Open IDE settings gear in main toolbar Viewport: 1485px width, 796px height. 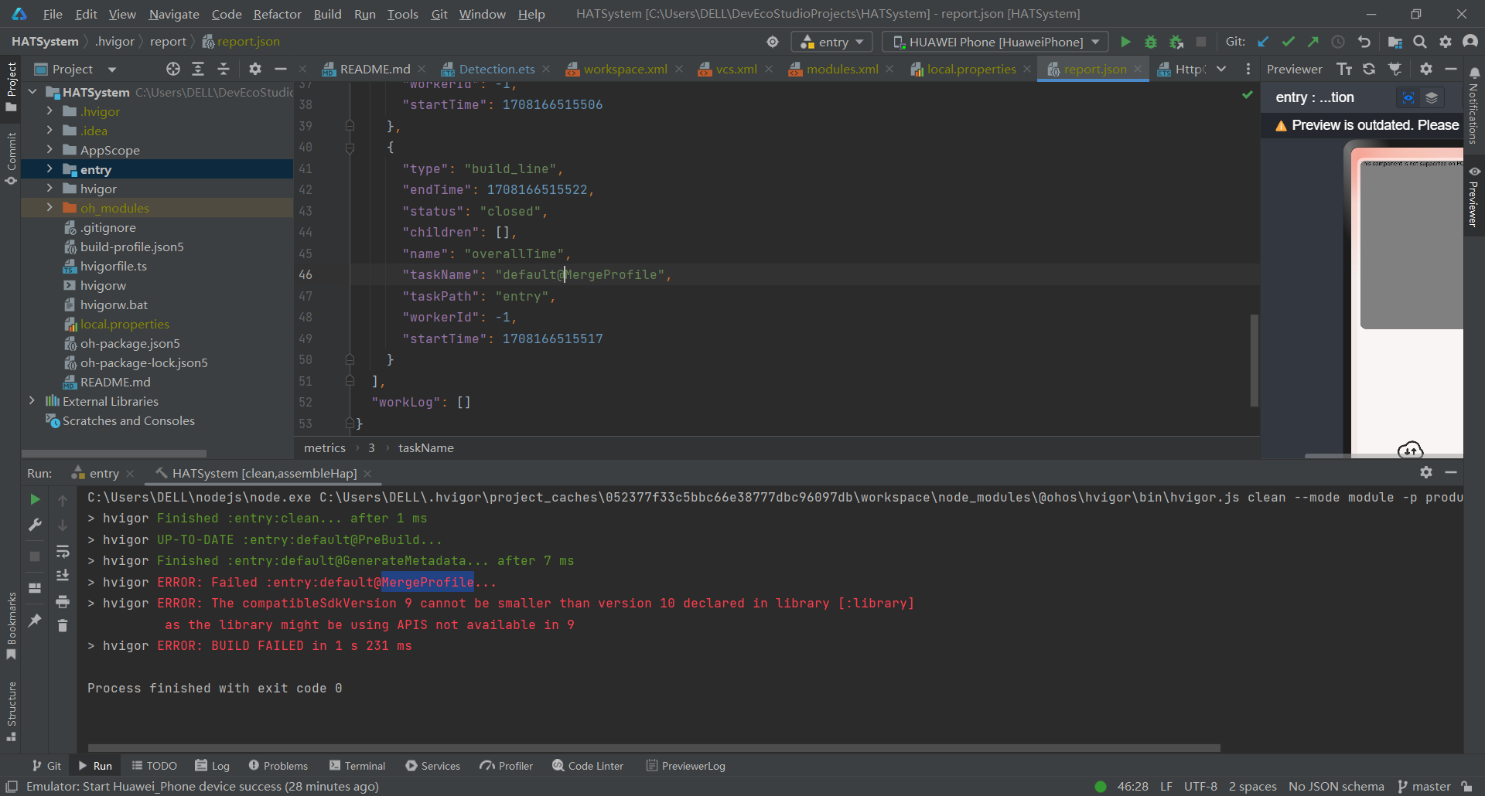[1446, 42]
